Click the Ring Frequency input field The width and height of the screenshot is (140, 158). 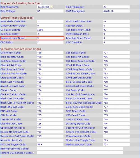[x=116, y=7]
